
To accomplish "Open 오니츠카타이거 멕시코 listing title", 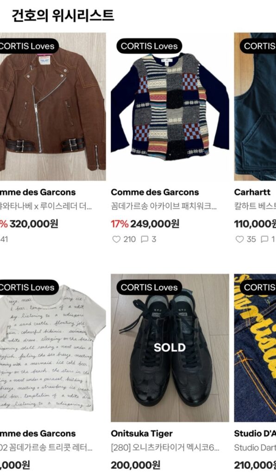I will [165, 448].
